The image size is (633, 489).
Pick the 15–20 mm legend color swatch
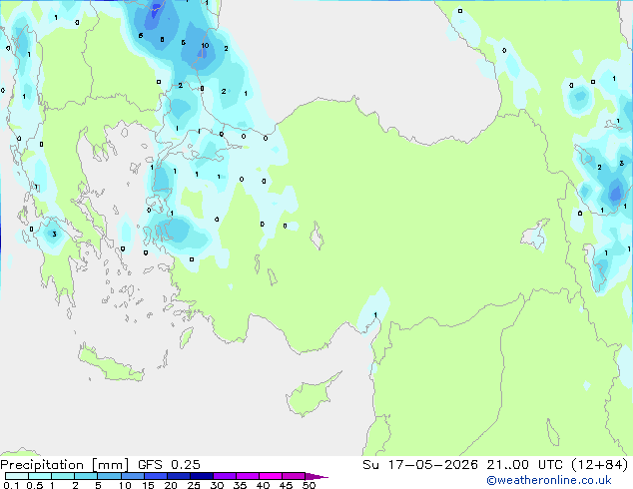155,476
